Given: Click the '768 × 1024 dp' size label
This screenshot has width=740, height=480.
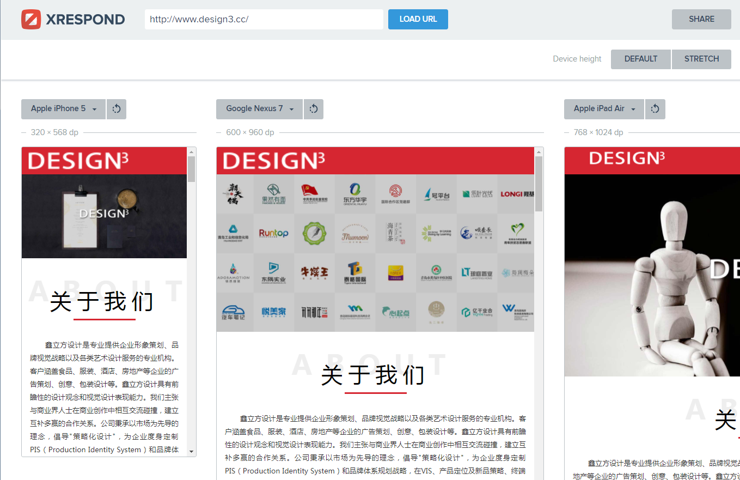Looking at the screenshot, I should pos(598,132).
